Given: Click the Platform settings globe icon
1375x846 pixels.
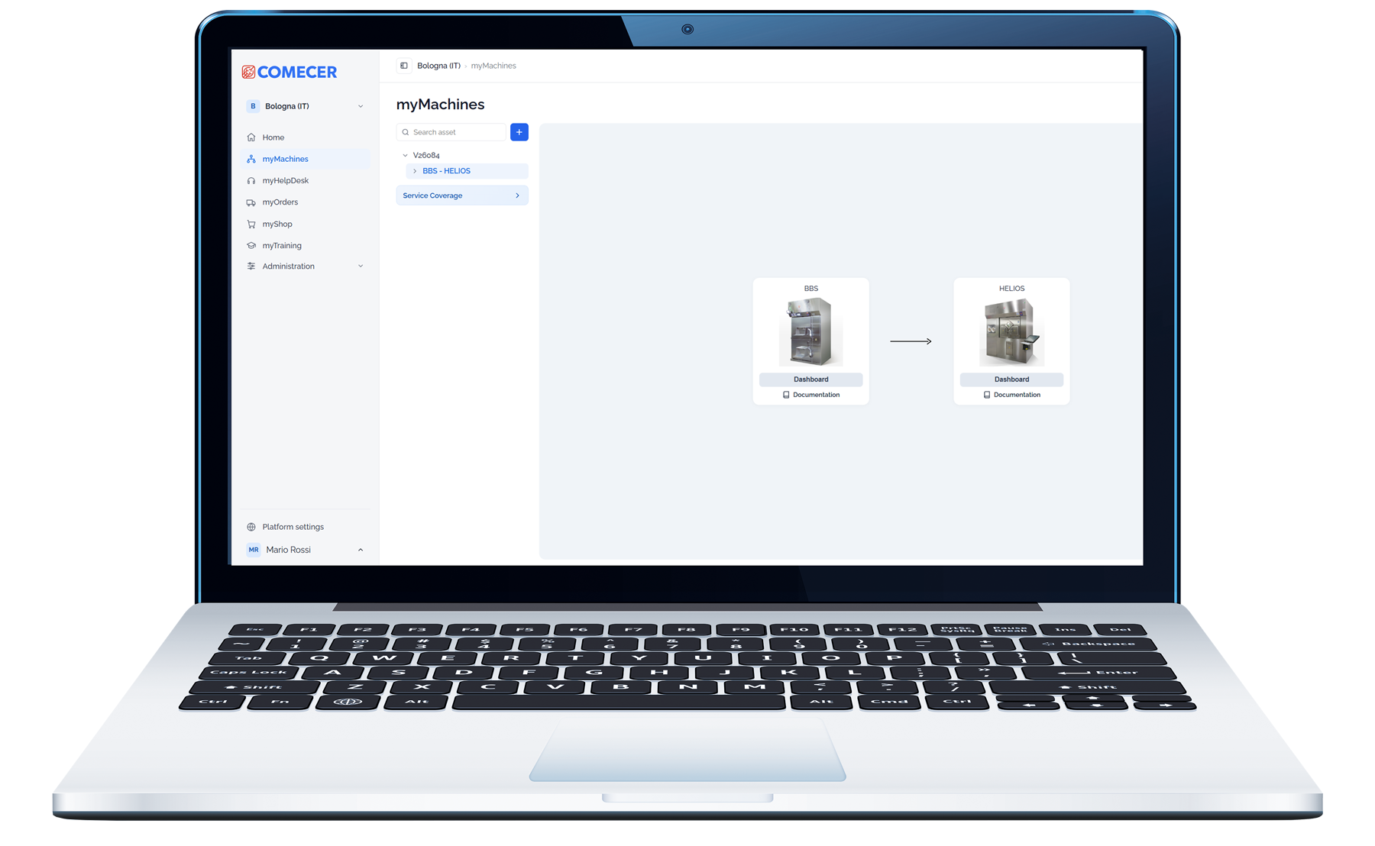Looking at the screenshot, I should 251,527.
